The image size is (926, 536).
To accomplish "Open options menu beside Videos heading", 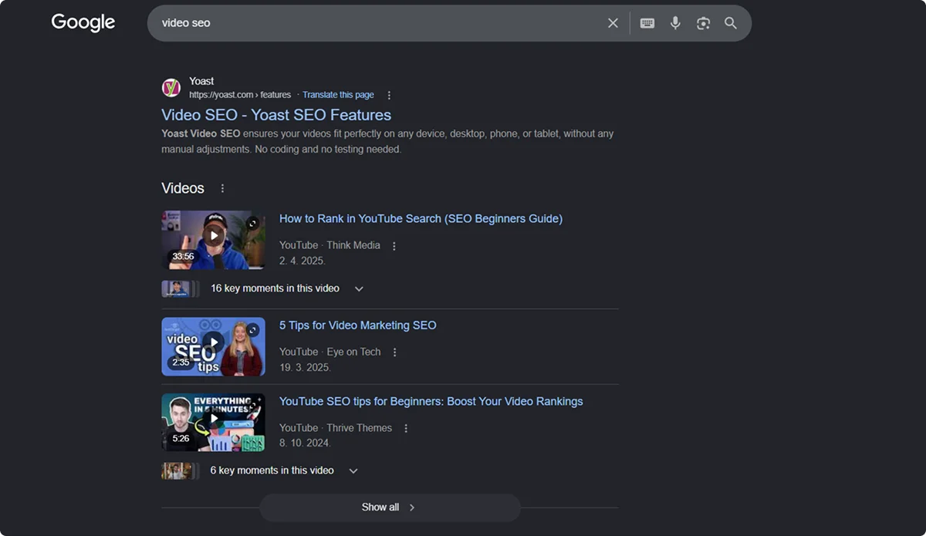I will click(x=223, y=188).
